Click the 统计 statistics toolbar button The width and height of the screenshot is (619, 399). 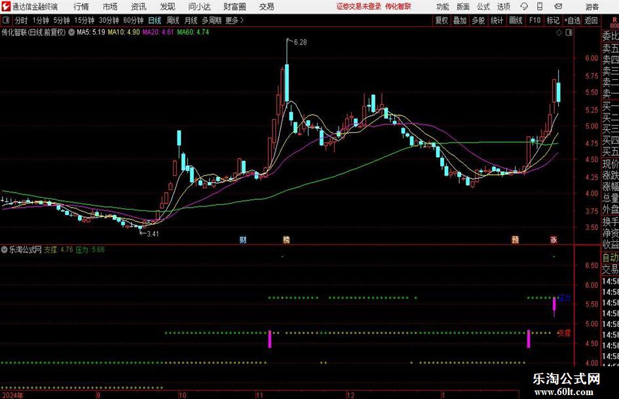(x=497, y=20)
